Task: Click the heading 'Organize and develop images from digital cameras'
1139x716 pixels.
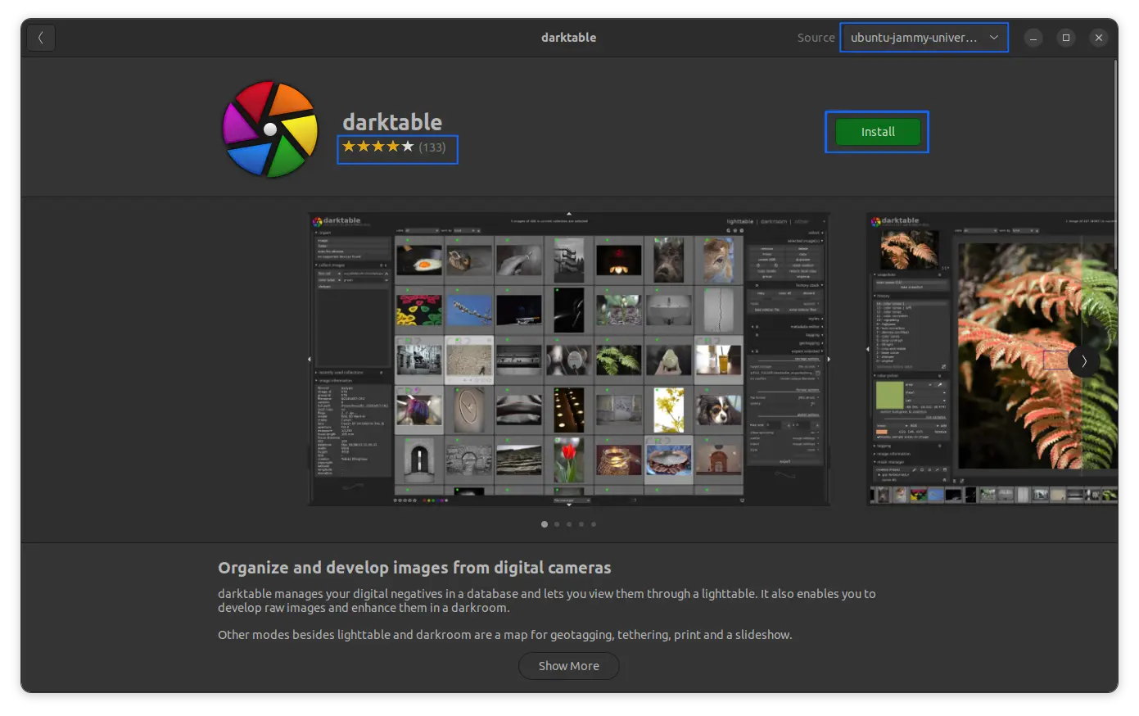Action: [414, 568]
